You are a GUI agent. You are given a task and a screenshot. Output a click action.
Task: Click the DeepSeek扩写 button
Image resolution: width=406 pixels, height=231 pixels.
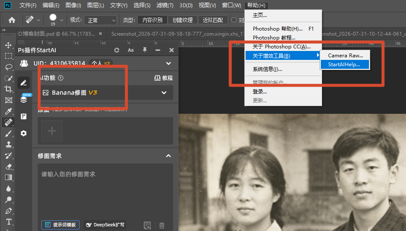coord(105,225)
